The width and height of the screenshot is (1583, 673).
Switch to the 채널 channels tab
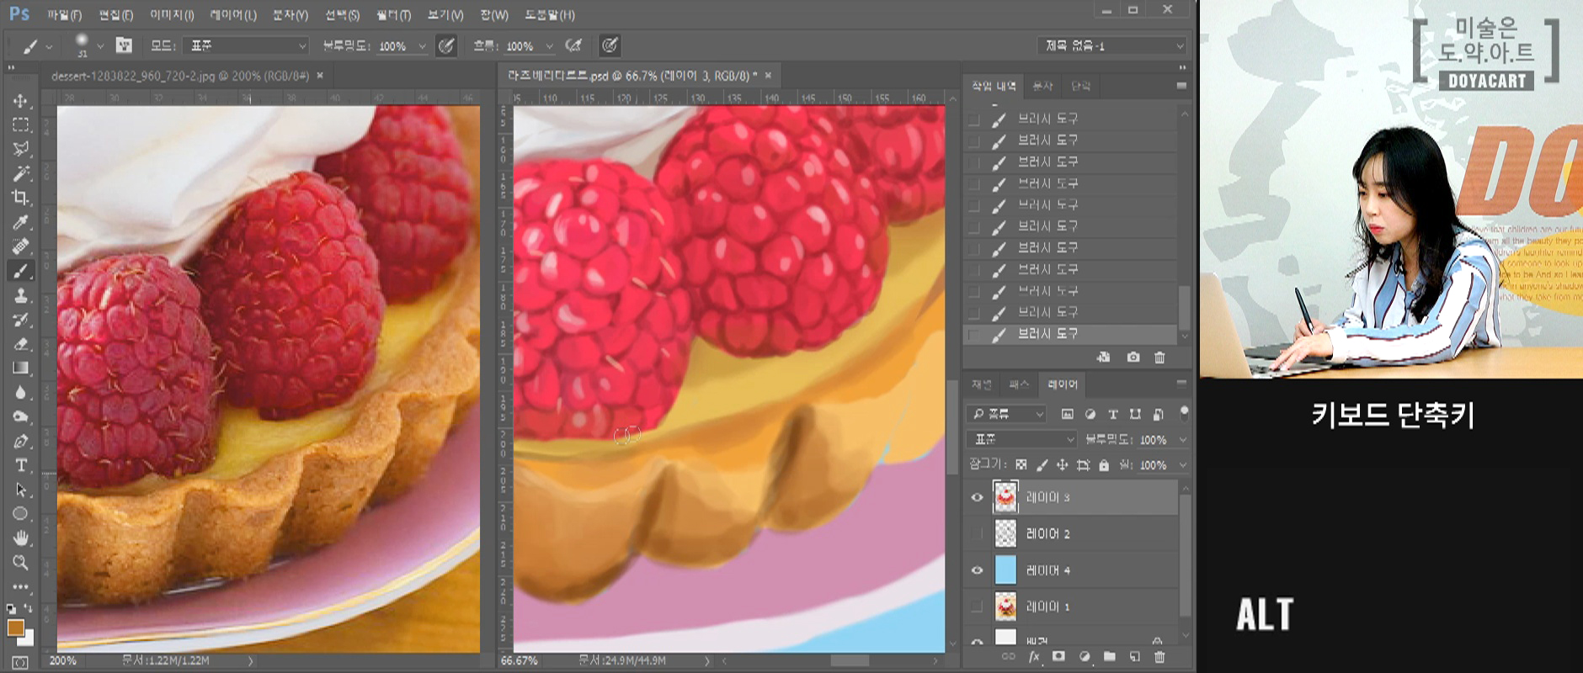[982, 384]
